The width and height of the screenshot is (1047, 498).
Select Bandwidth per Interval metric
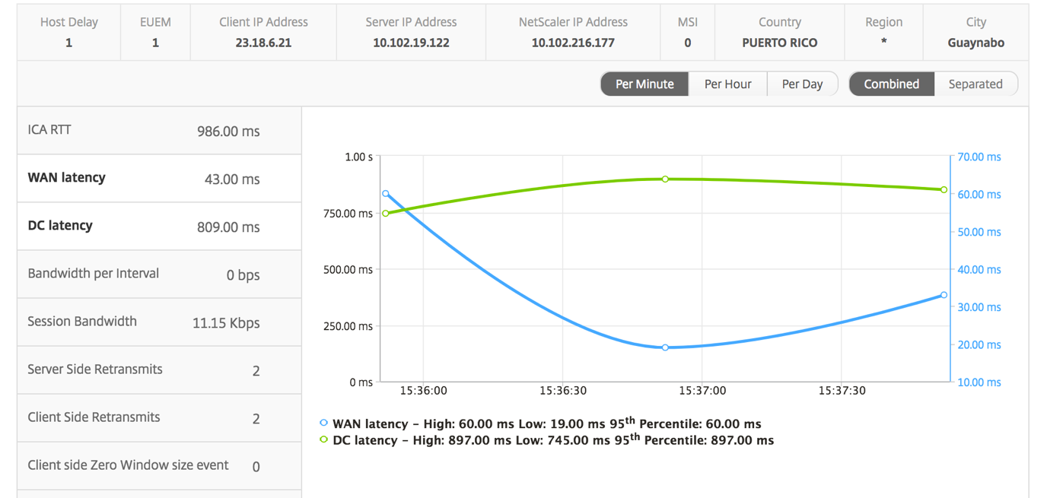tap(159, 274)
